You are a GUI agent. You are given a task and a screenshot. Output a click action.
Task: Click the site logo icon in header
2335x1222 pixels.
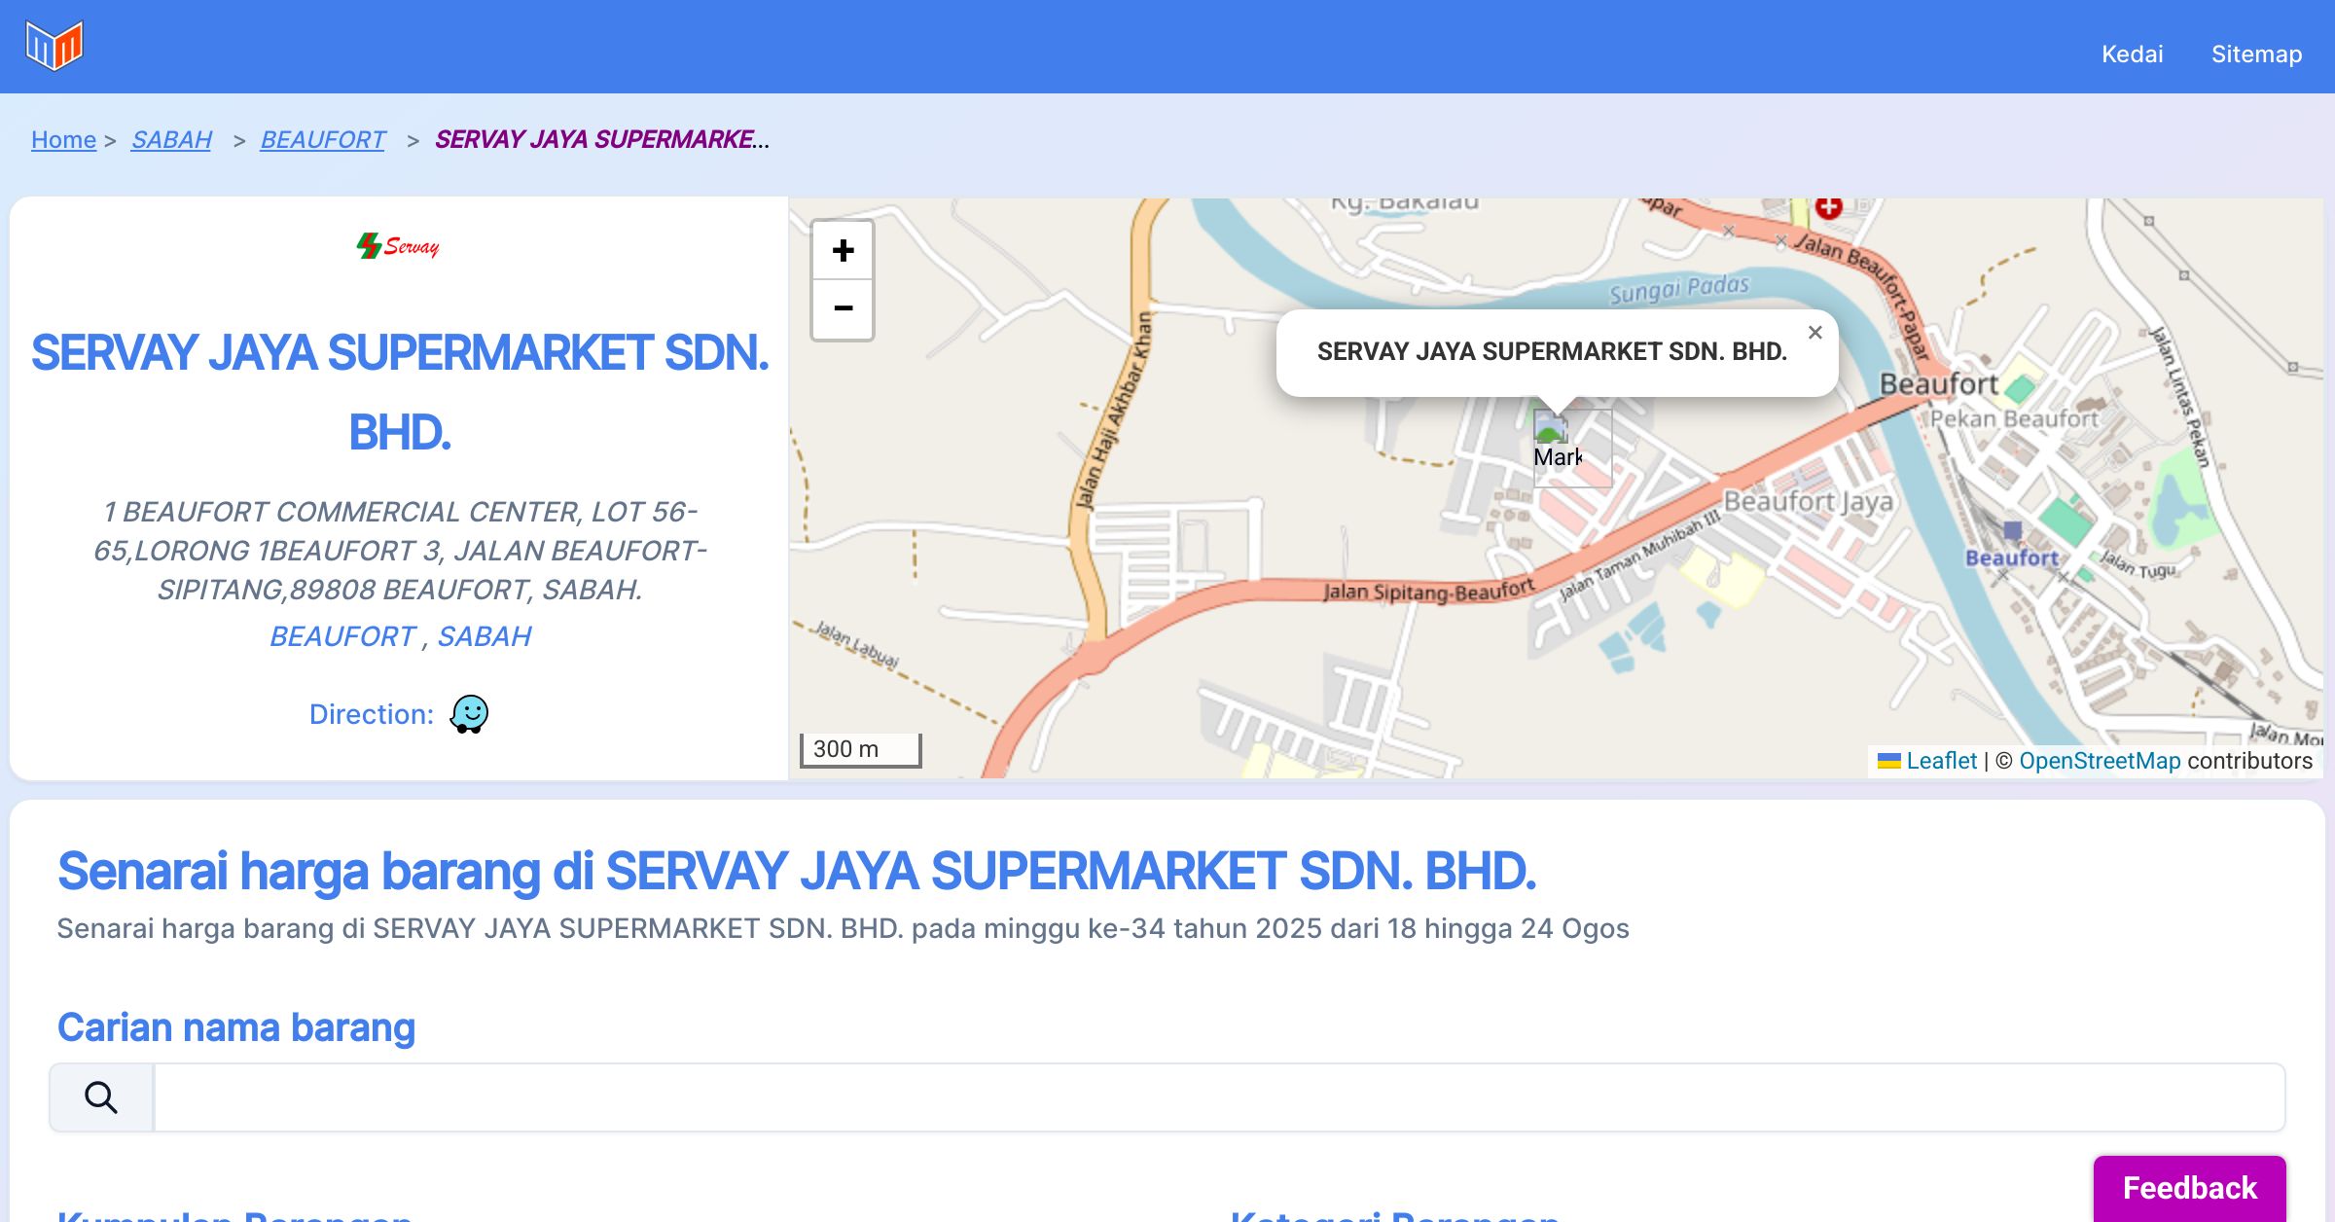click(x=54, y=46)
